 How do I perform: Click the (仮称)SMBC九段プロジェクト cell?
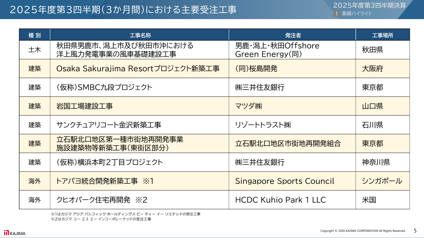(104, 88)
